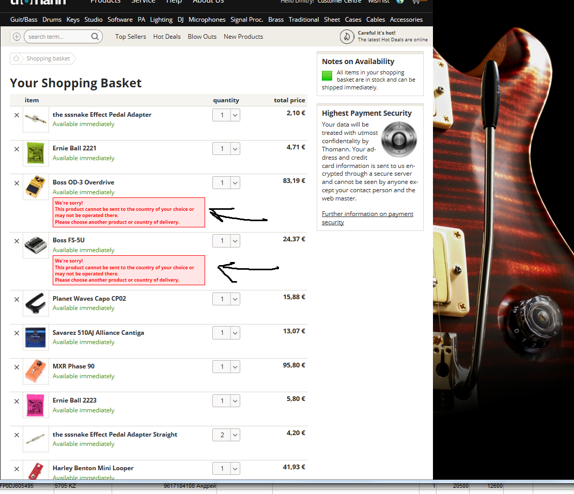574x494 pixels.
Task: Go to New Products page
Action: click(x=243, y=37)
